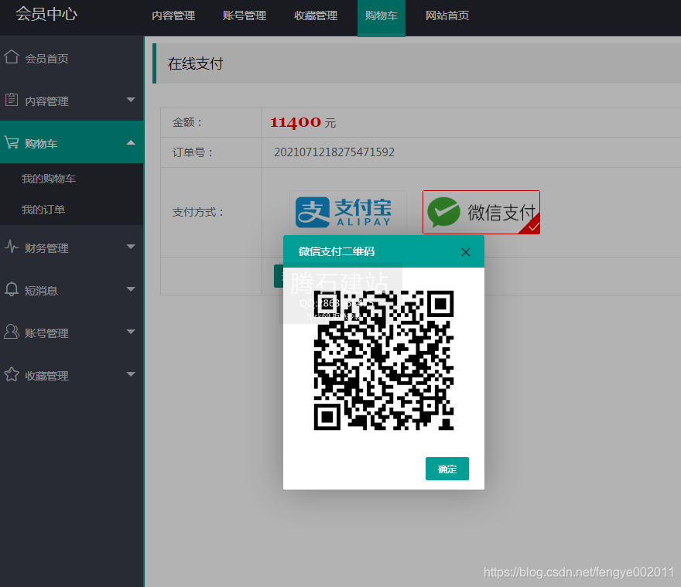Image resolution: width=681 pixels, height=587 pixels.
Task: Collapse the 购物车 sidebar arrow
Action: [x=131, y=142]
